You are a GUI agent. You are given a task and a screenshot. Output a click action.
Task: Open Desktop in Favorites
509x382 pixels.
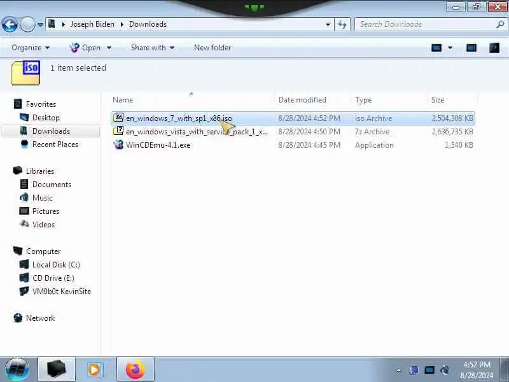[x=46, y=118]
